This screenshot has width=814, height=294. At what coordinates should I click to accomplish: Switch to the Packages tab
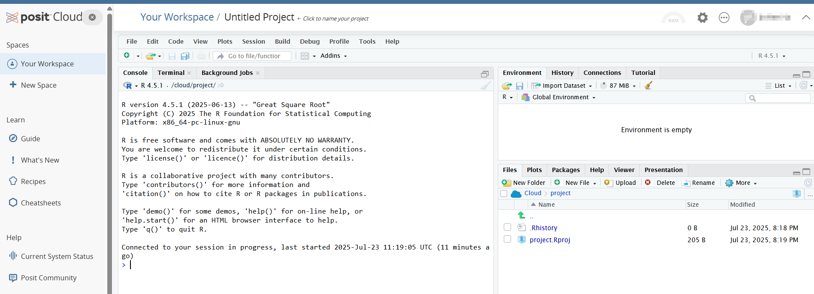click(566, 170)
